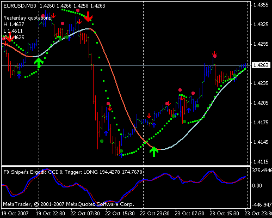Click the '23 Oct 07:30' time label
Viewport: 272px width, 218px height.
point(189,213)
